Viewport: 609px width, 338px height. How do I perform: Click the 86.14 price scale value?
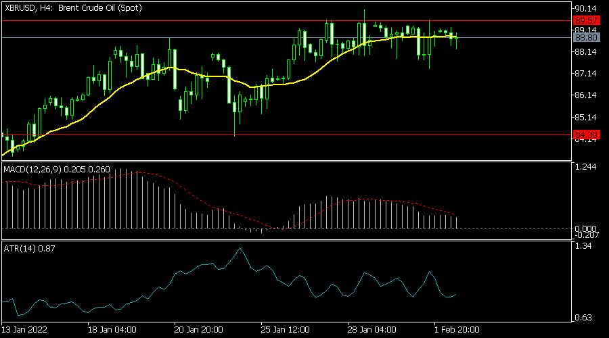click(x=585, y=95)
